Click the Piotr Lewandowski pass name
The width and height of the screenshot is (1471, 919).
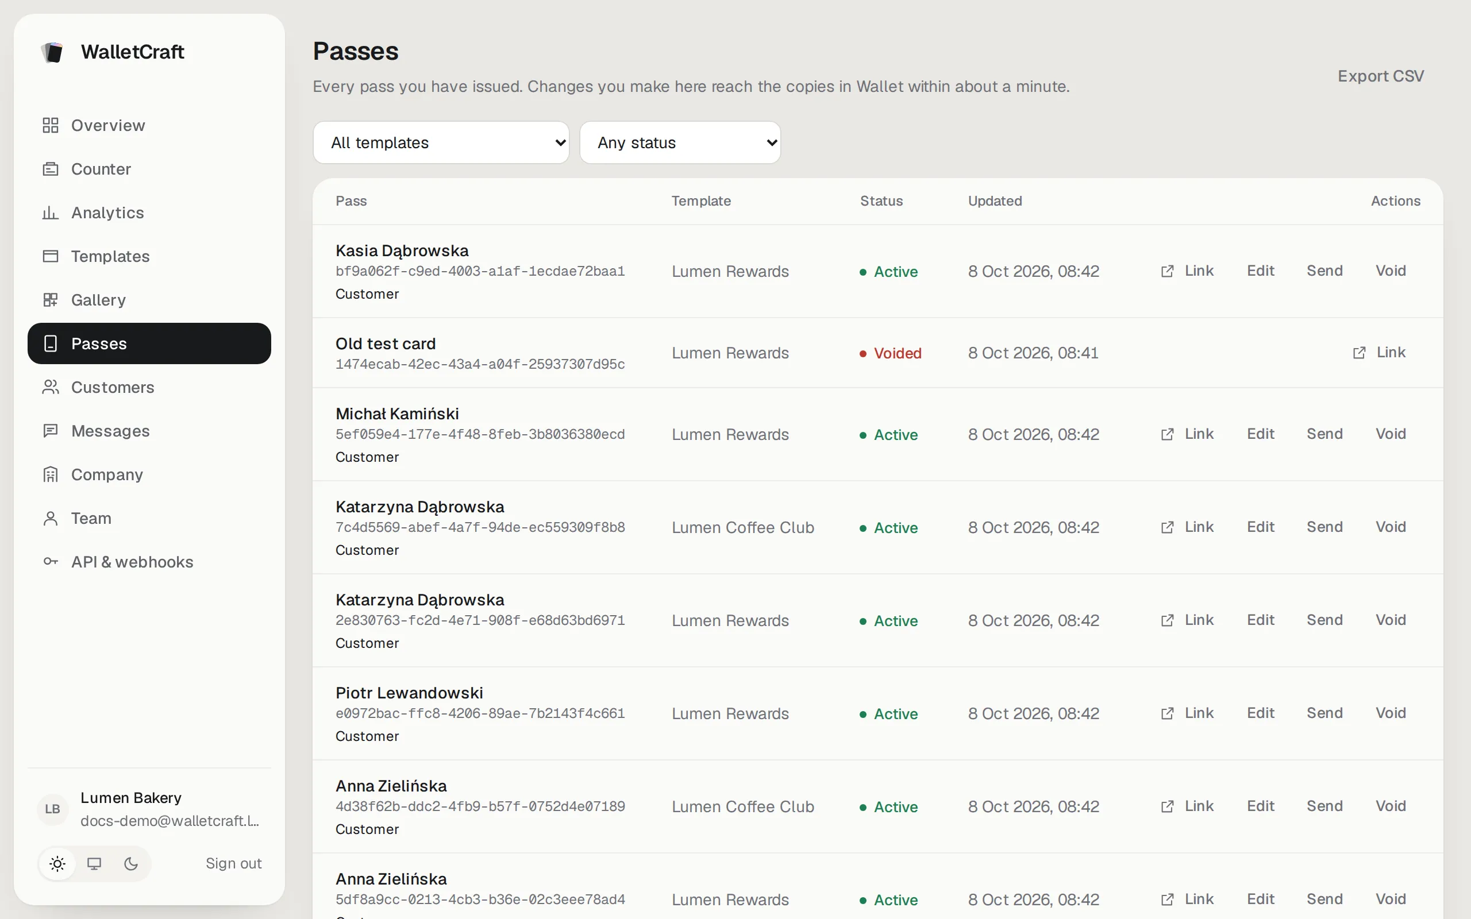409,693
